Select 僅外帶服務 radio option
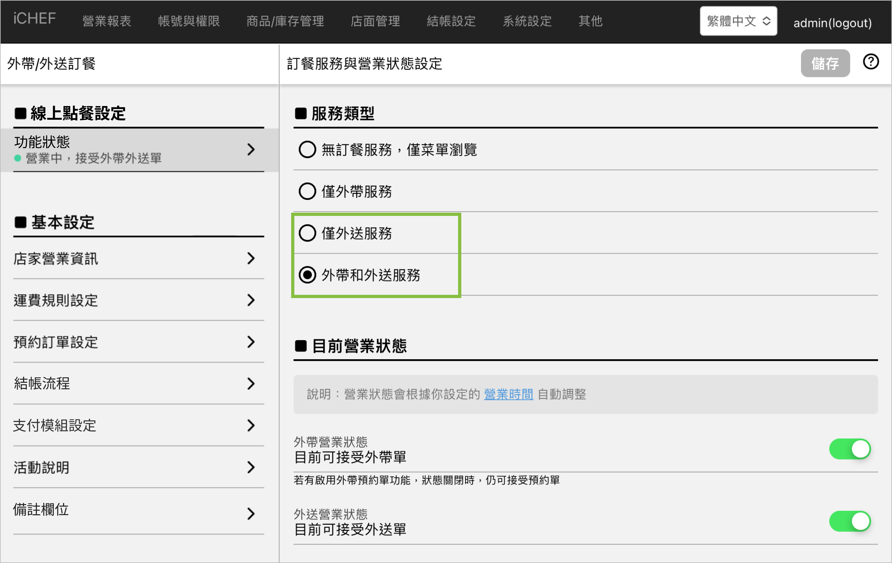892x563 pixels. click(307, 191)
